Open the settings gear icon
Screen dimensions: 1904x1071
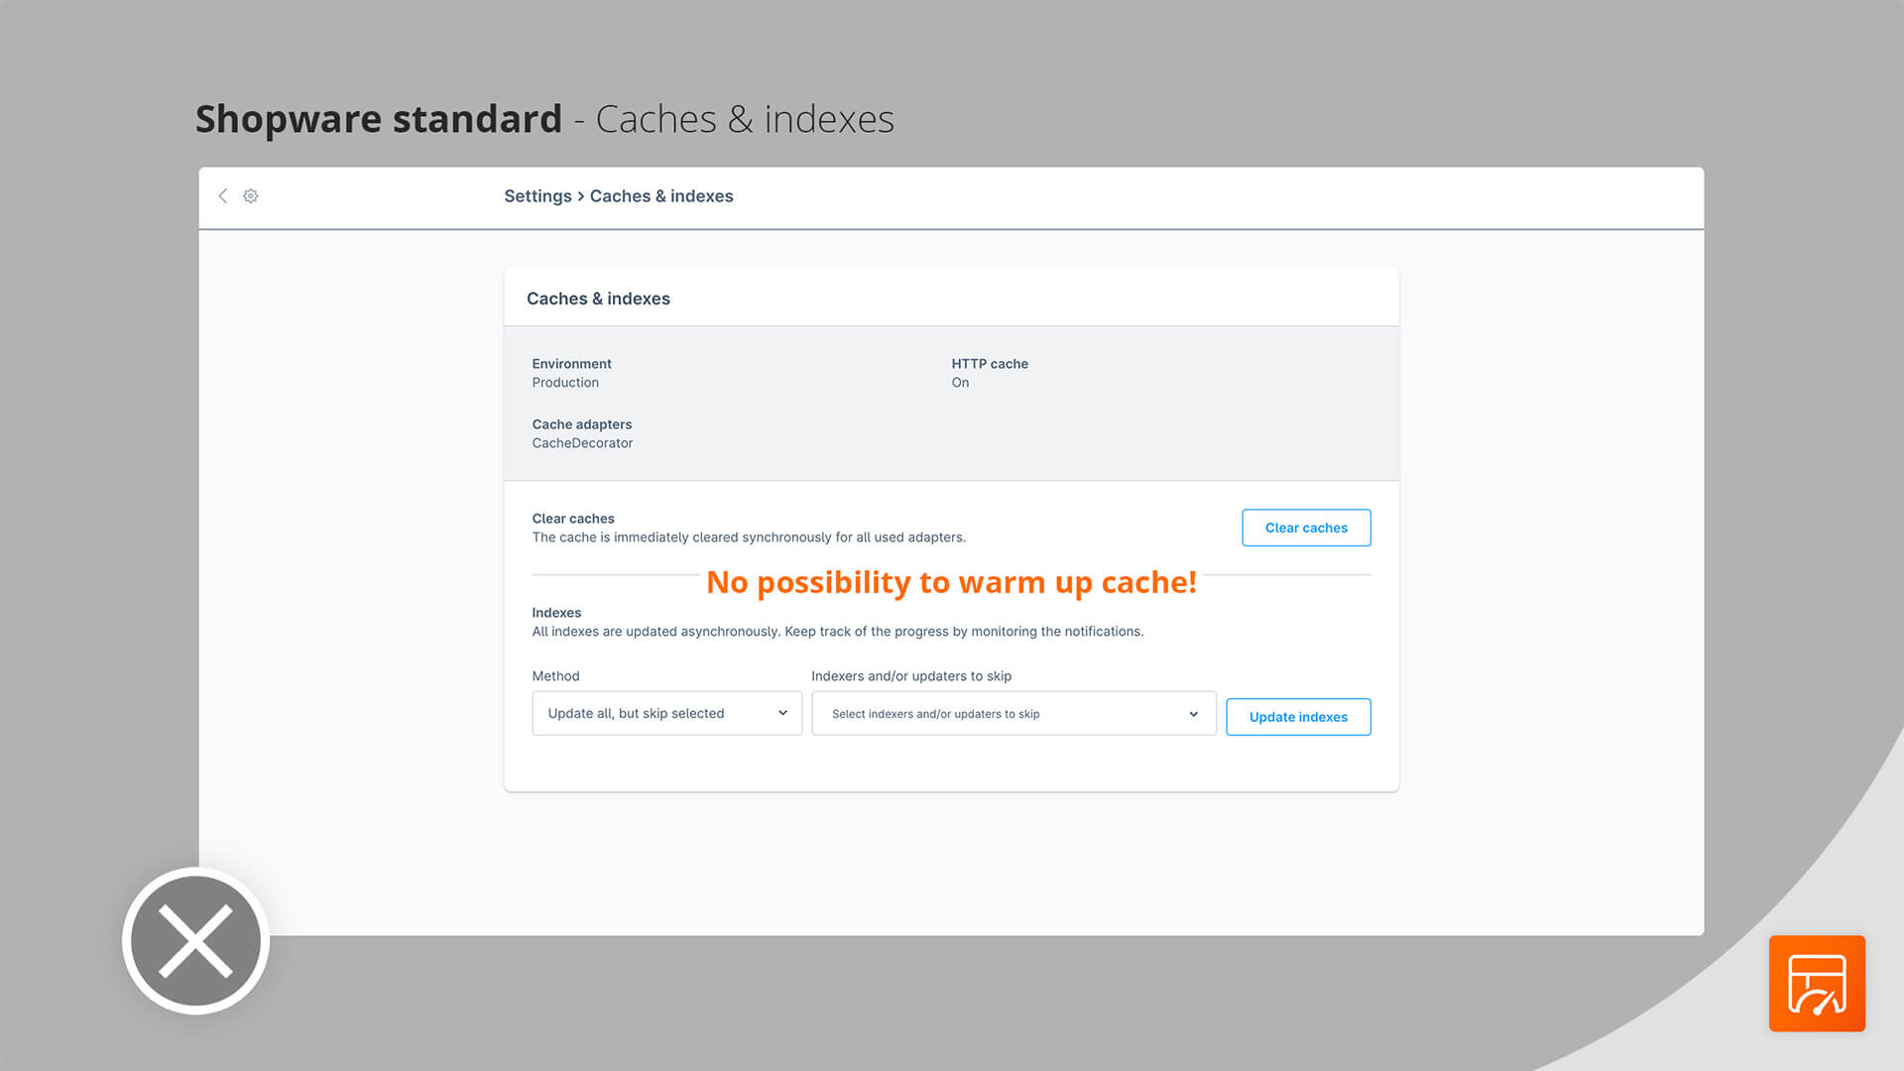click(x=251, y=196)
